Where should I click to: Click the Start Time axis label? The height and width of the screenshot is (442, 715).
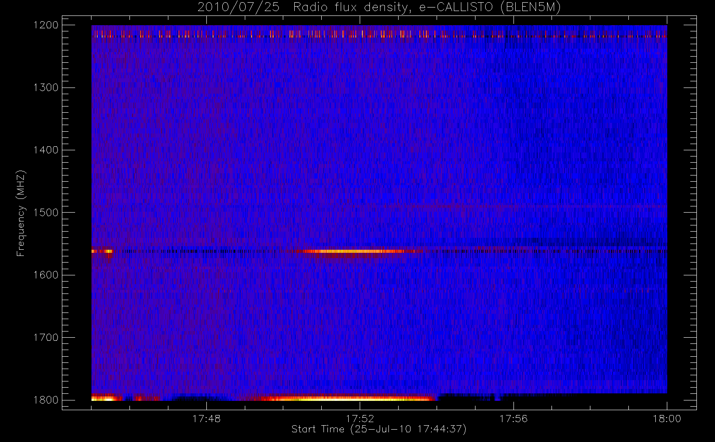tap(379, 429)
